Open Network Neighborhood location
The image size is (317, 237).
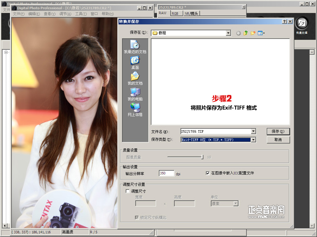point(135,107)
